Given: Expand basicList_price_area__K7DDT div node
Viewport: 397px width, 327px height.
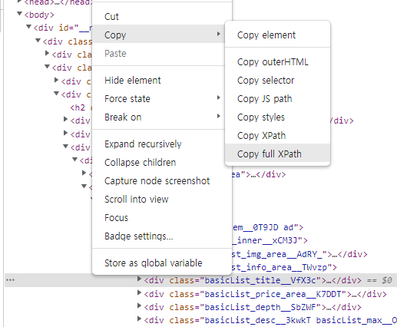Looking at the screenshot, I should (x=139, y=292).
